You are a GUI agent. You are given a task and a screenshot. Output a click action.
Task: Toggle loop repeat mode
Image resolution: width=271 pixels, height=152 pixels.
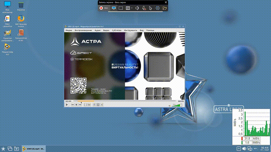click(x=98, y=104)
